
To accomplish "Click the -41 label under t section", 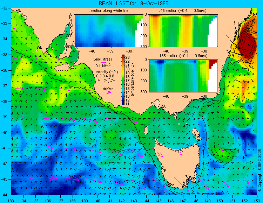I will click(x=74, y=51).
